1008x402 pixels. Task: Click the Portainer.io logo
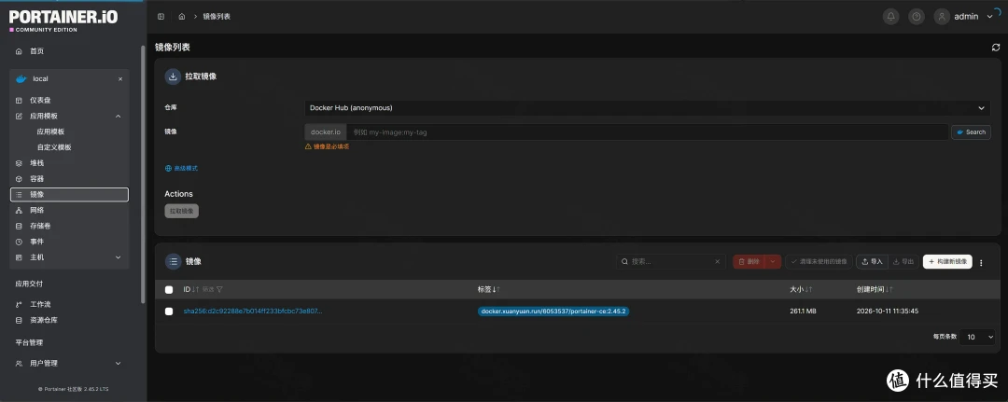coord(63,19)
